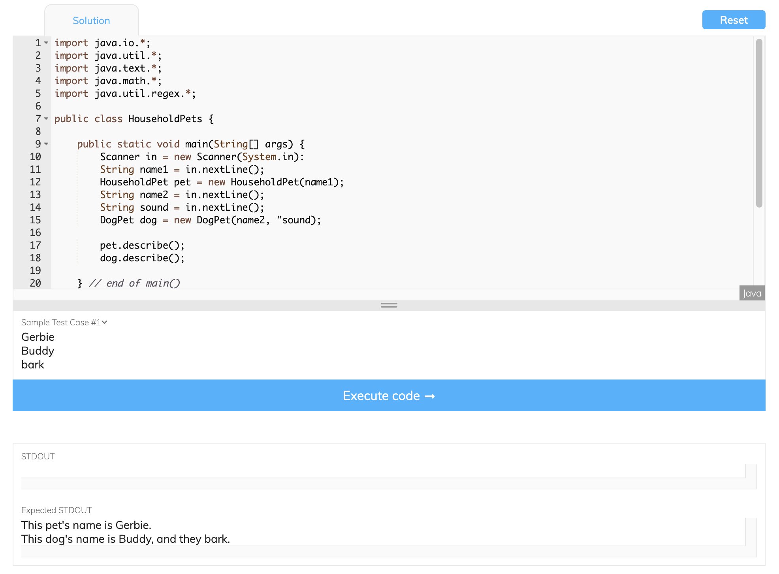Place cursor at end of line 15 code
The image size is (779, 574).
[x=322, y=220]
